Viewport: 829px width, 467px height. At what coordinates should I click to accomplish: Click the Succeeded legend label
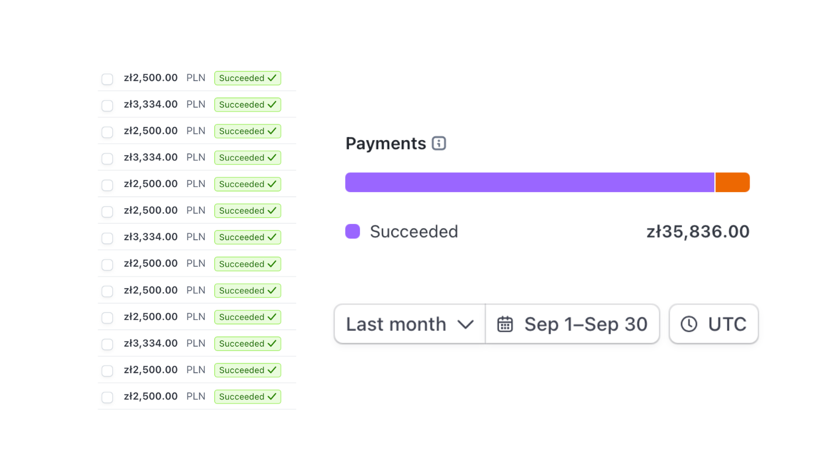[x=414, y=231]
